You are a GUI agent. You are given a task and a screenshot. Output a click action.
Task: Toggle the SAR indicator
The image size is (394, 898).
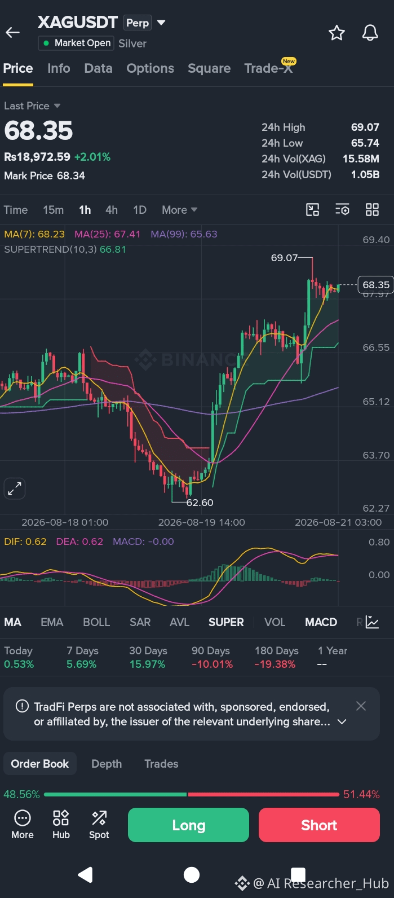pos(140,622)
